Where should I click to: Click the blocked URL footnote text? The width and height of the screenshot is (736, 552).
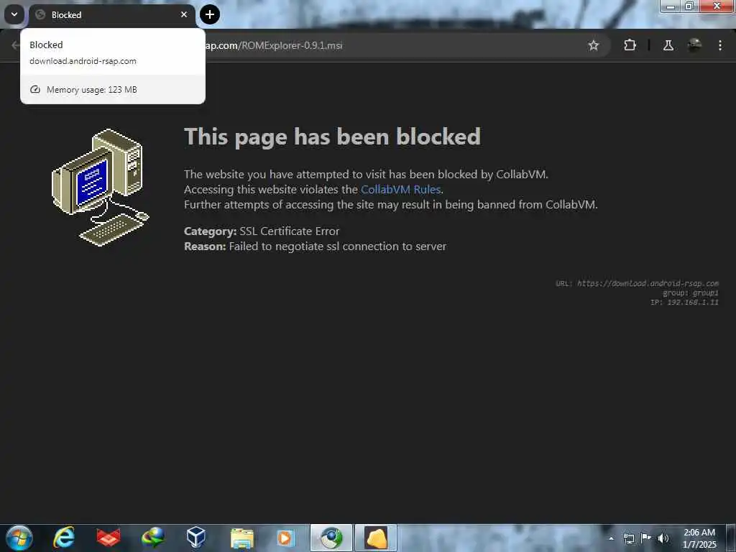click(637, 283)
